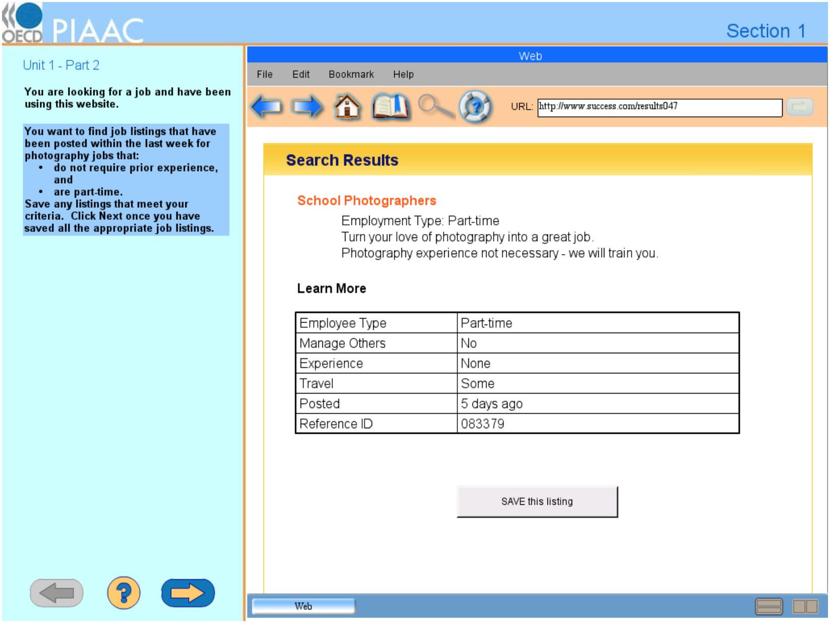Click the 'Part-time' table cell
The width and height of the screenshot is (832, 622).
598,323
